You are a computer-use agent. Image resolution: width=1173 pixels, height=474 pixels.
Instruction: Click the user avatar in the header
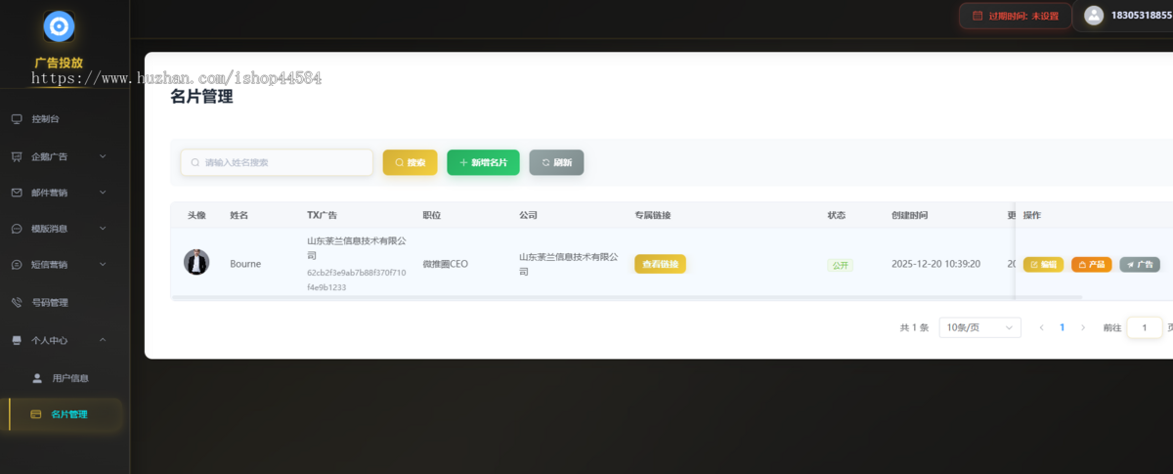pos(1094,16)
